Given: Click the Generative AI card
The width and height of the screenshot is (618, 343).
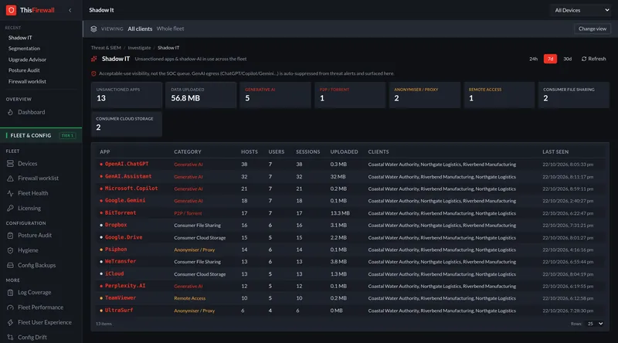Looking at the screenshot, I should click(x=276, y=95).
